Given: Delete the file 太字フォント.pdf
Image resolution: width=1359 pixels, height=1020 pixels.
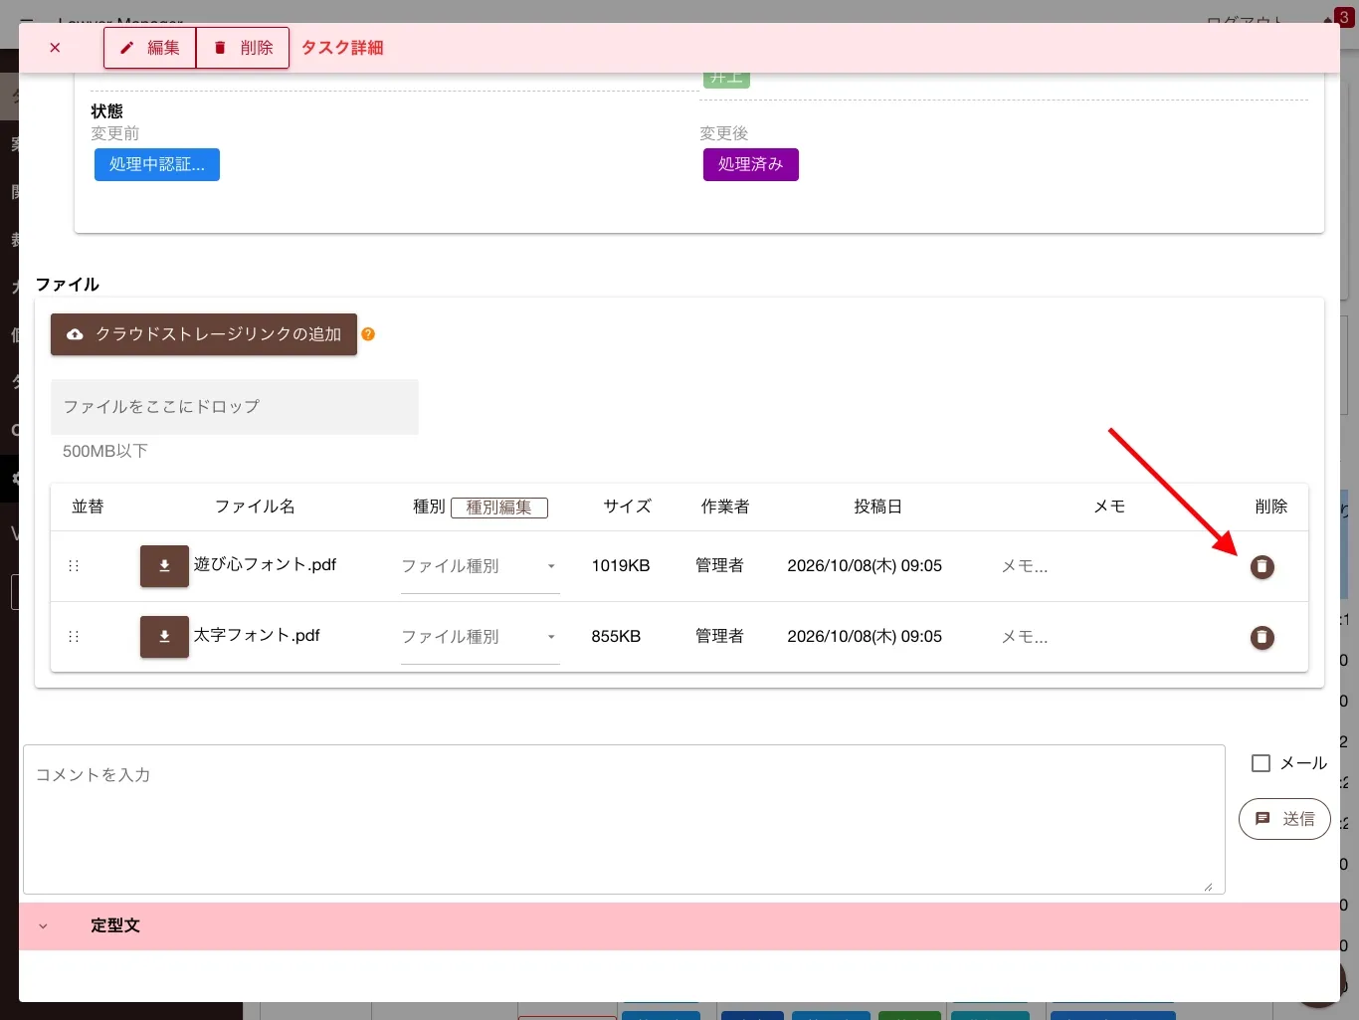Looking at the screenshot, I should pyautogui.click(x=1262, y=638).
